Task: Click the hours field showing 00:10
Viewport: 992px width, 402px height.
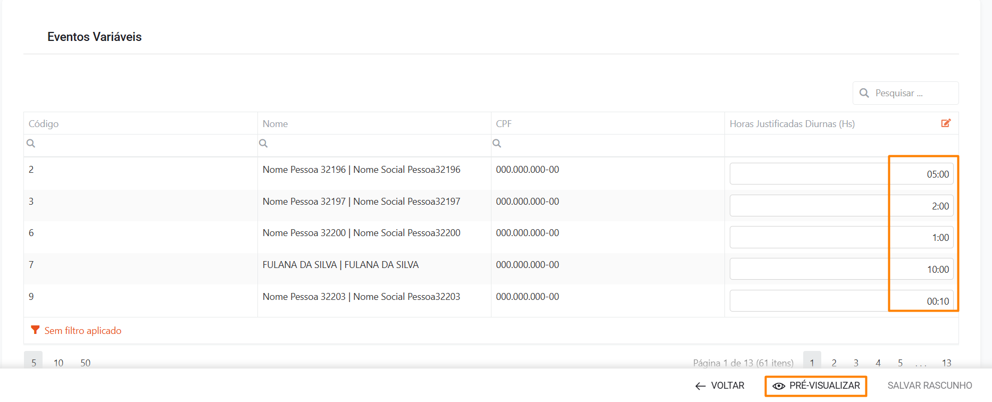Action: pyautogui.click(x=841, y=301)
